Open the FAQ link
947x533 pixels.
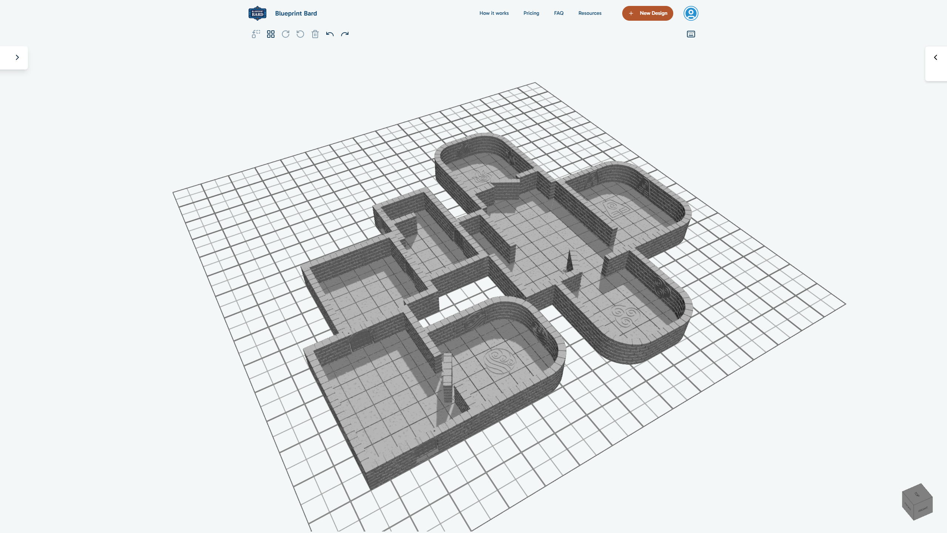tap(559, 13)
